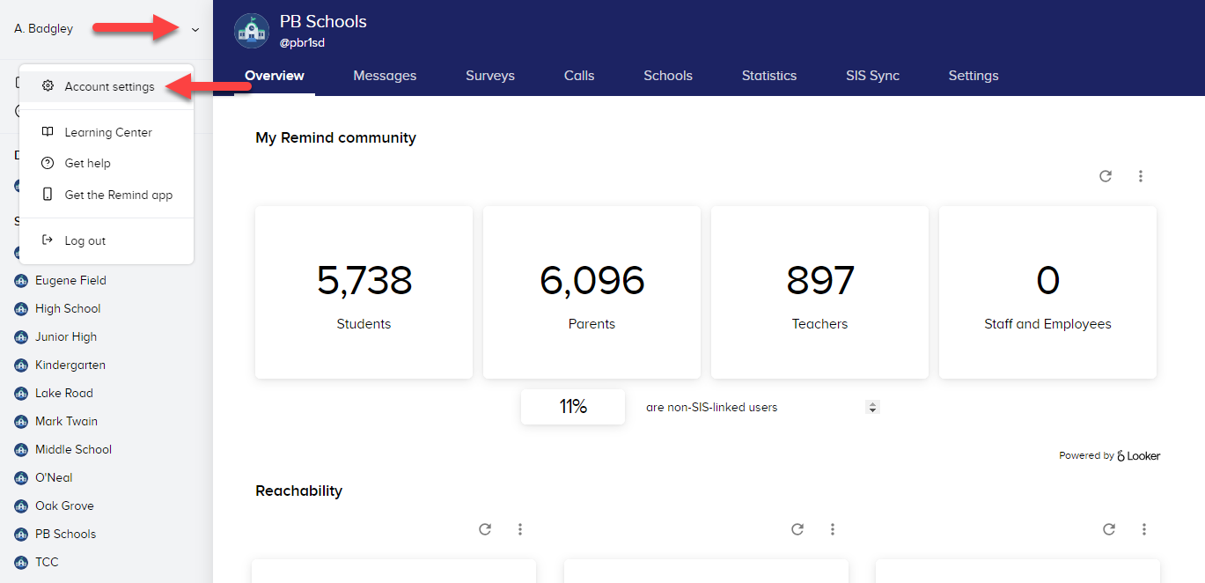Open middle Reachability chart three-dot menu

[x=833, y=529]
